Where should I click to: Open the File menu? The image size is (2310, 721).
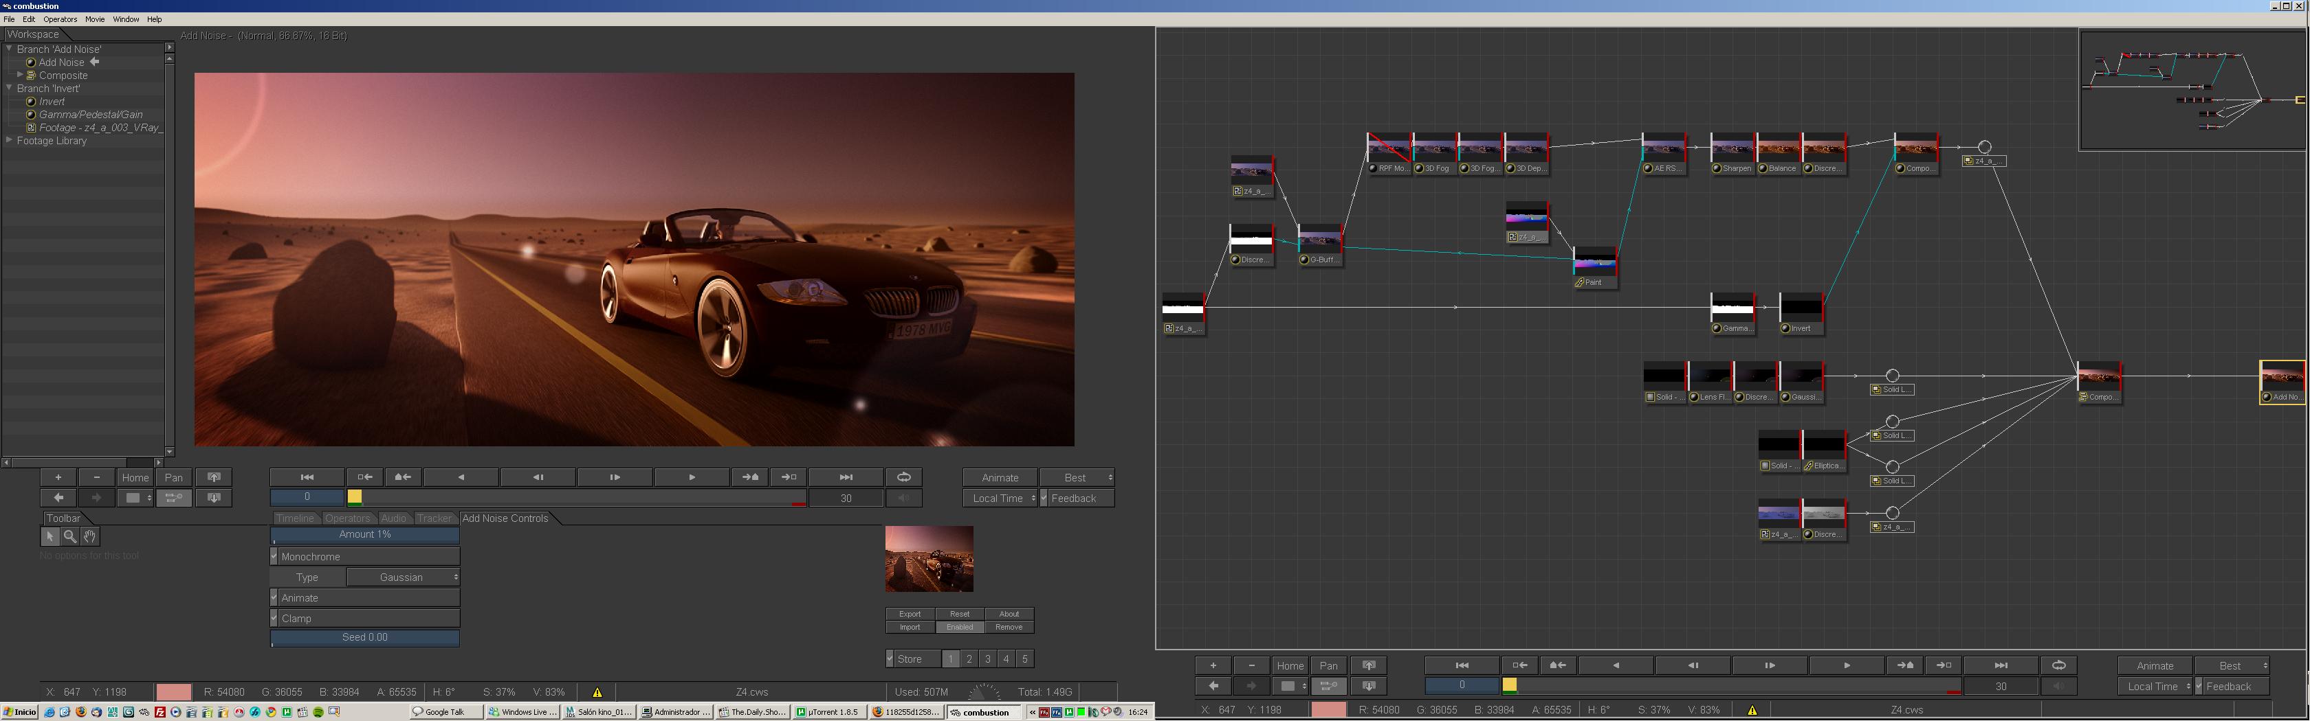[9, 19]
